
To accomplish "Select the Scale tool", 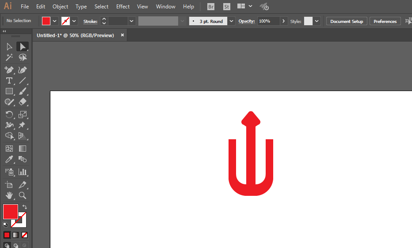I will point(23,114).
